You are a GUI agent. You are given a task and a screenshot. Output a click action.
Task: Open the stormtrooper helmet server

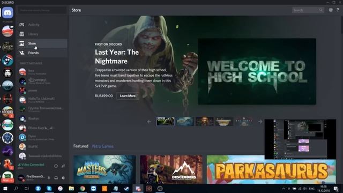pyautogui.click(x=8, y=73)
